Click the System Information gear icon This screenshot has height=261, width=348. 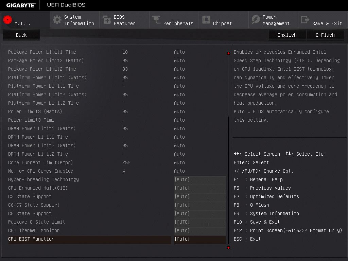[57, 20]
